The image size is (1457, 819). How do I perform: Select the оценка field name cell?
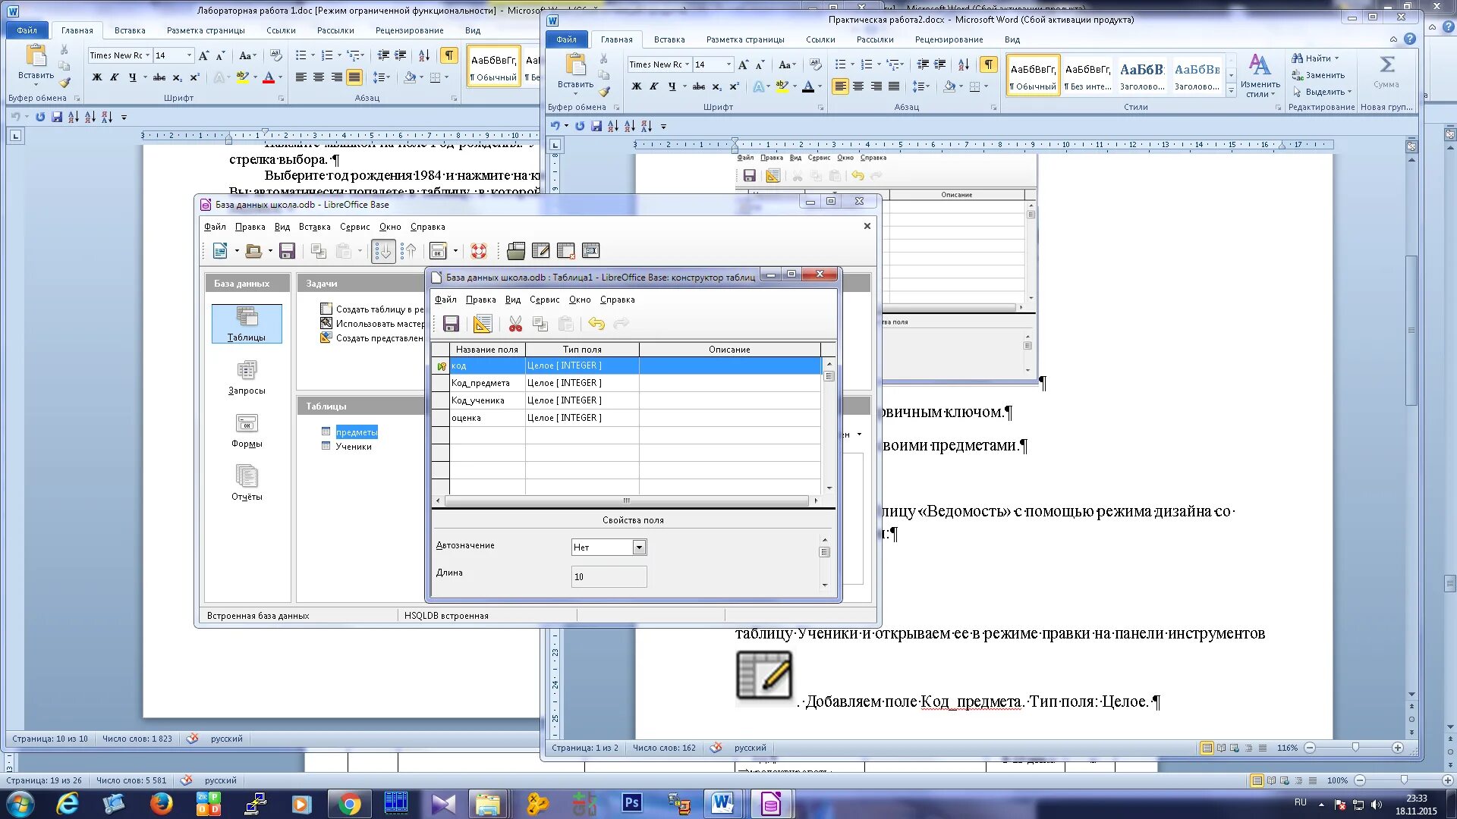(x=487, y=418)
